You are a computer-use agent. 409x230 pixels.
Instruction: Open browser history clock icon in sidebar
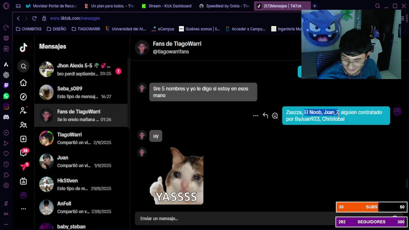point(6,164)
